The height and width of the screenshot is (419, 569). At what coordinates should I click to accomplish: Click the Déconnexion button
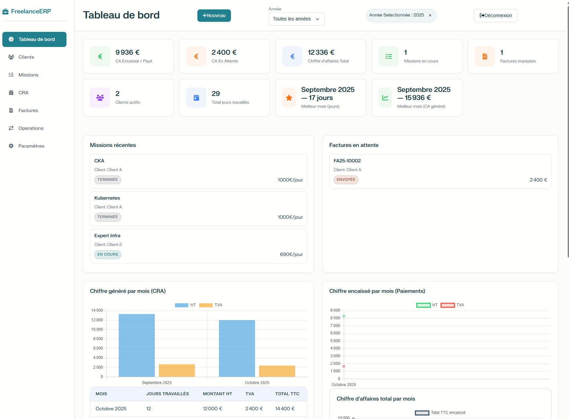coord(495,15)
